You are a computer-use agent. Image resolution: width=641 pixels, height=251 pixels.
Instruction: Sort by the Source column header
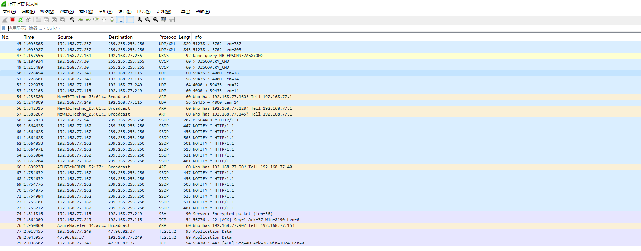(x=82, y=37)
